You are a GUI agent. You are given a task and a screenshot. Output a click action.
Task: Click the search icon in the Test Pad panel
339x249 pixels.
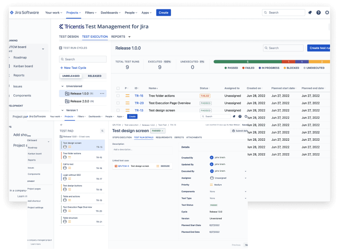[x=103, y=131]
